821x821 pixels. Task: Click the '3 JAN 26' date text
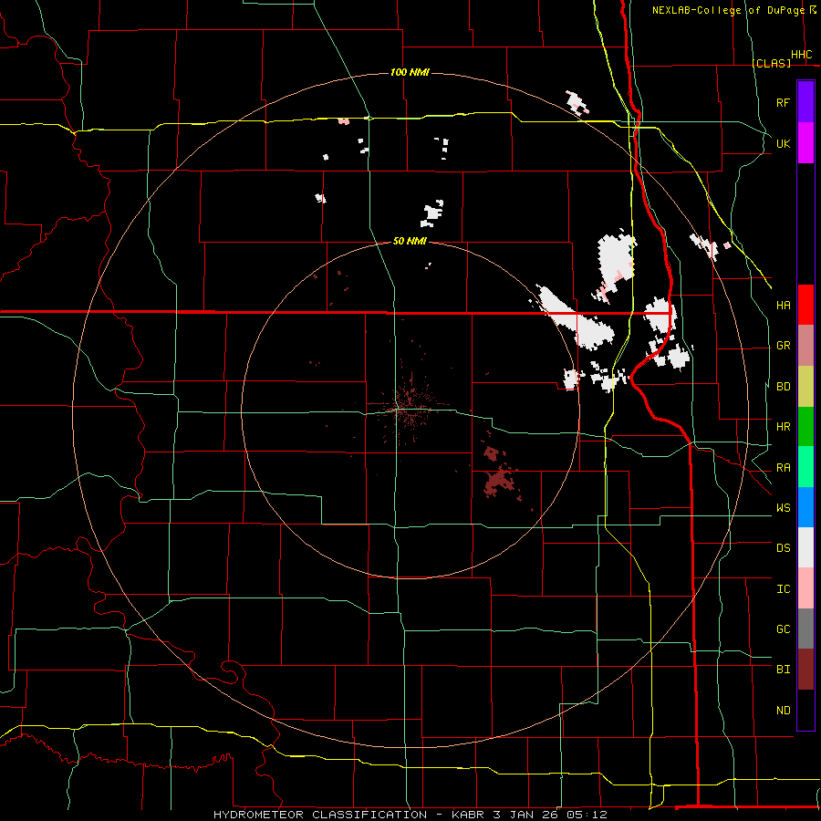point(527,815)
